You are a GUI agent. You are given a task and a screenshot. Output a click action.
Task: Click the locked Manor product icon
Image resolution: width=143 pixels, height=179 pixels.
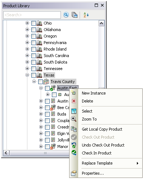coord(53,147)
